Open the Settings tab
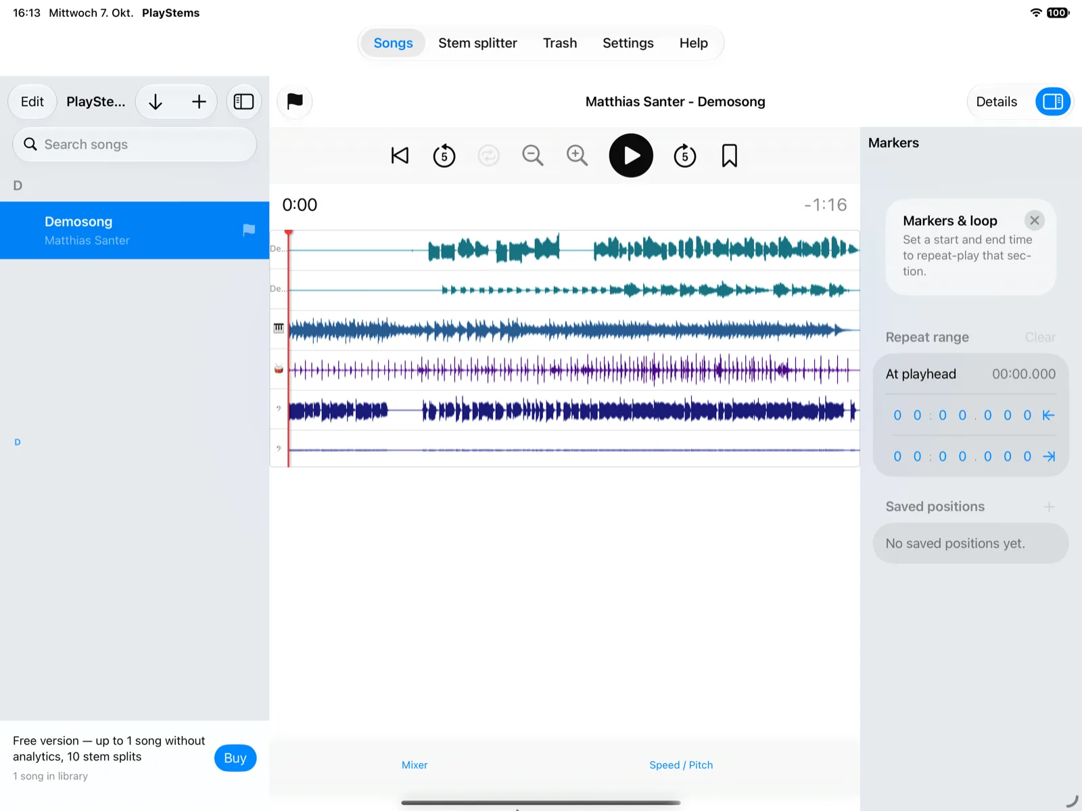Screen dimensions: 1082x811 click(628, 43)
